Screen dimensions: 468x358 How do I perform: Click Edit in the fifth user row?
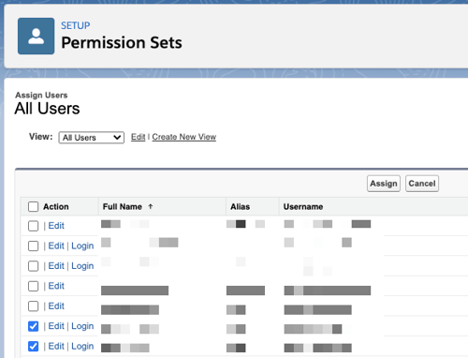[x=56, y=306]
